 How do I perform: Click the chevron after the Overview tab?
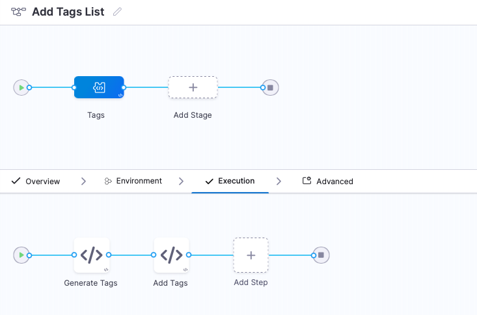click(83, 182)
